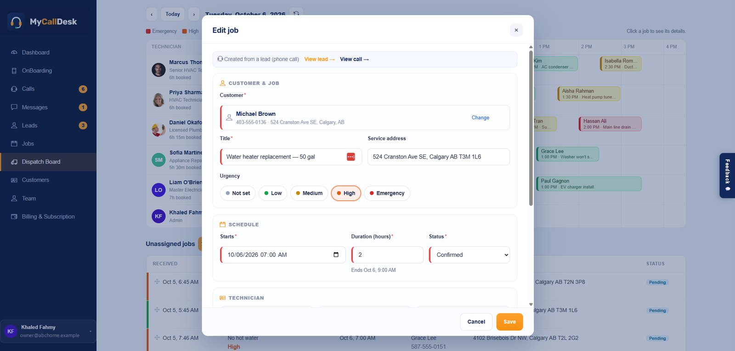735x351 pixels.
Task: Open Dispatch Board in the sidebar
Action: [48, 162]
